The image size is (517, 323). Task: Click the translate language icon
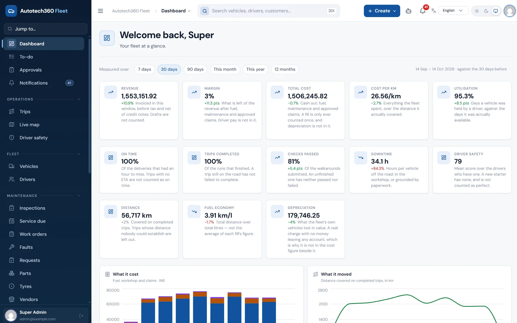click(434, 11)
